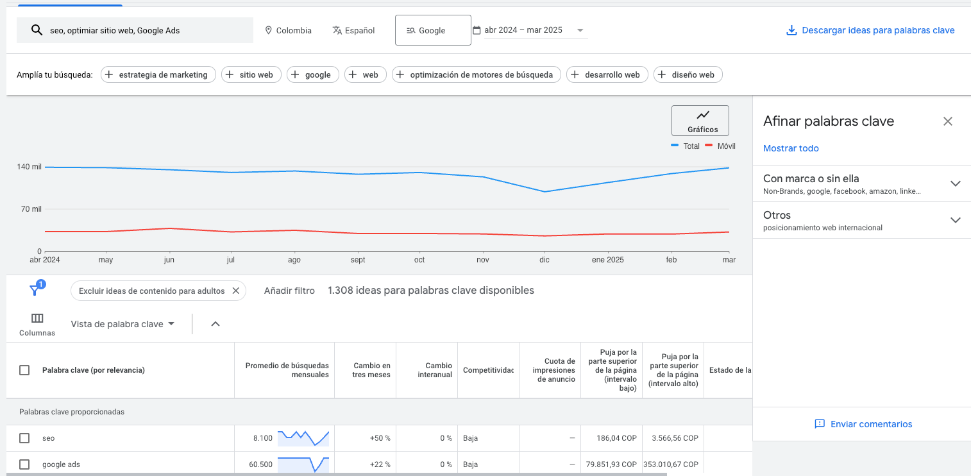This screenshot has width=971, height=476.
Task: Click the Mostrar todo link
Action: (x=791, y=148)
